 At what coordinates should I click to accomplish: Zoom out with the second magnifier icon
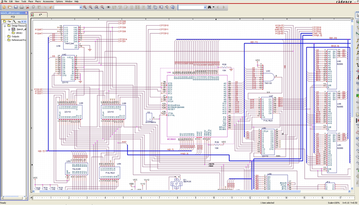coord(91,7)
